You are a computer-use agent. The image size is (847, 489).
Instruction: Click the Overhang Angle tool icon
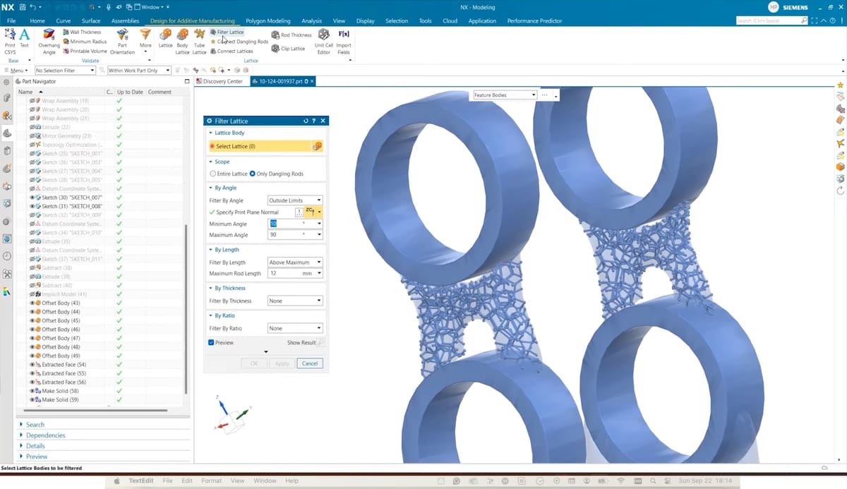pyautogui.click(x=49, y=35)
